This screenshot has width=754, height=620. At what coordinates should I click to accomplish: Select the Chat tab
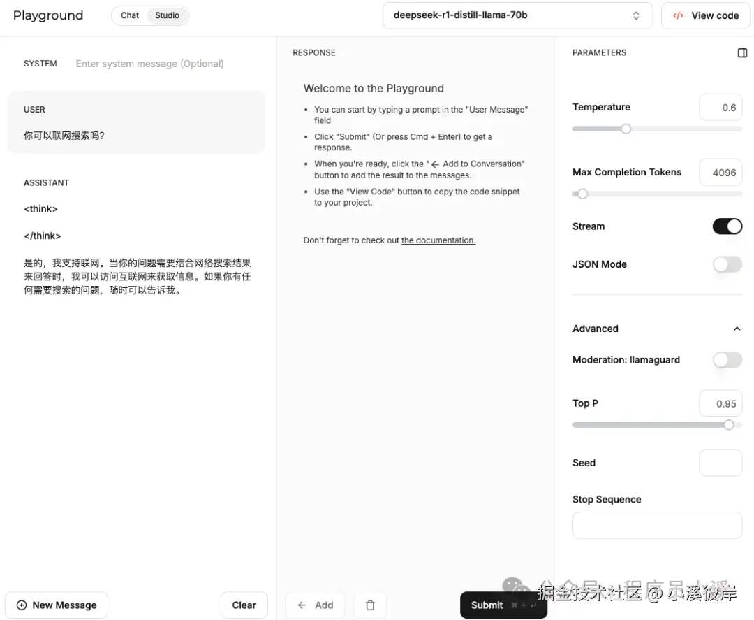(129, 15)
